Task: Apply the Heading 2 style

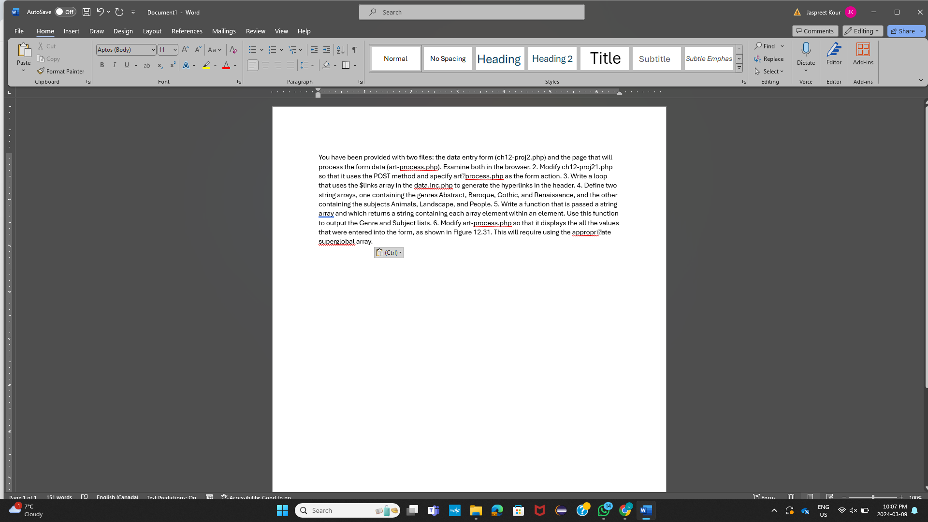Action: pos(552,58)
